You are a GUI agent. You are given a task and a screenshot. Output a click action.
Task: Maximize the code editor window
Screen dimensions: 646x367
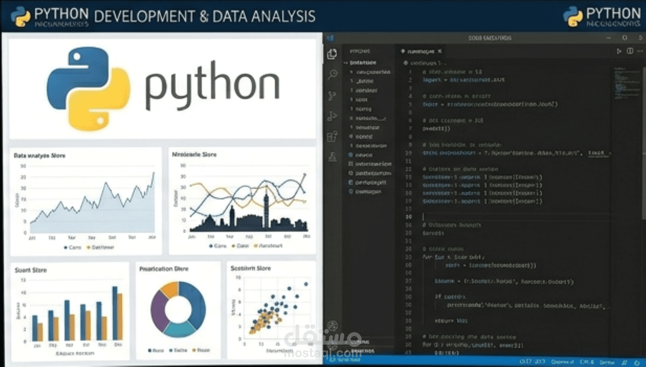[x=625, y=38]
